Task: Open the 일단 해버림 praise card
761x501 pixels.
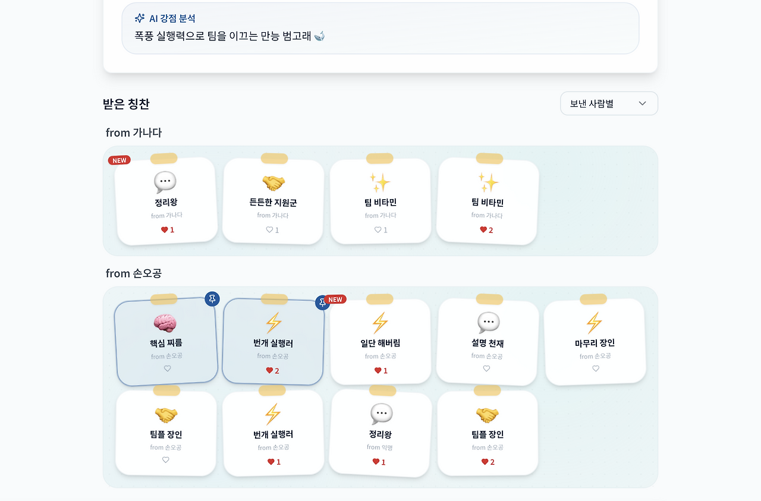Action: (x=380, y=342)
